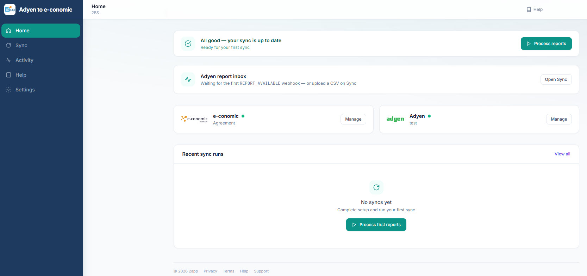
Task: Click the 'Adyen' connection name
Action: tap(417, 116)
